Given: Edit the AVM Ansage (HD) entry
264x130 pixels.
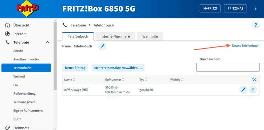Looking at the screenshot, I should (x=243, y=90).
